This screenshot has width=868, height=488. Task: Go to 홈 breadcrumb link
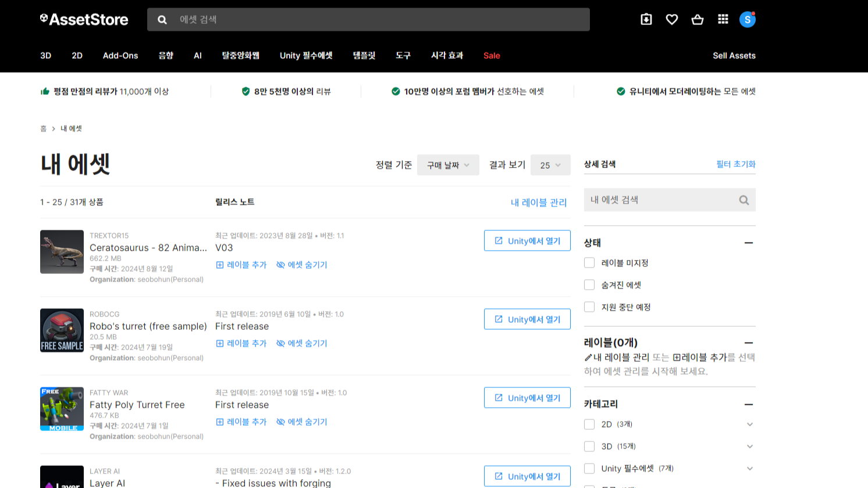tap(43, 129)
